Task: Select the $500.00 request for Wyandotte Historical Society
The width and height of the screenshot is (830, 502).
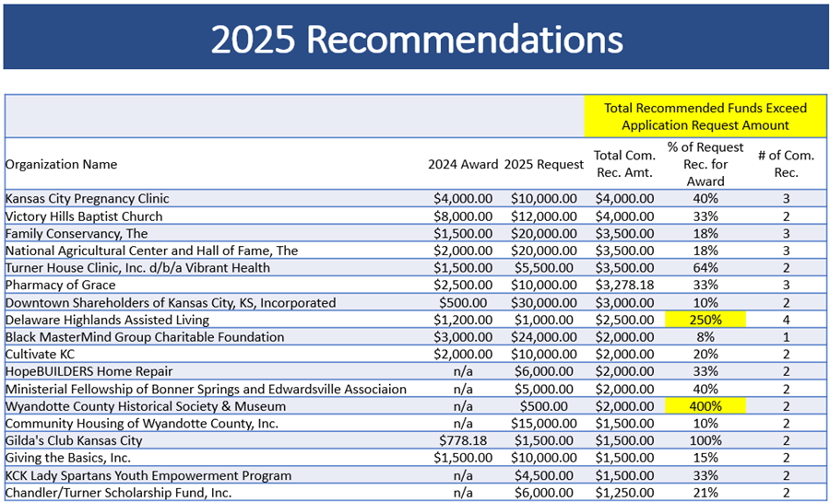Action: (x=543, y=406)
